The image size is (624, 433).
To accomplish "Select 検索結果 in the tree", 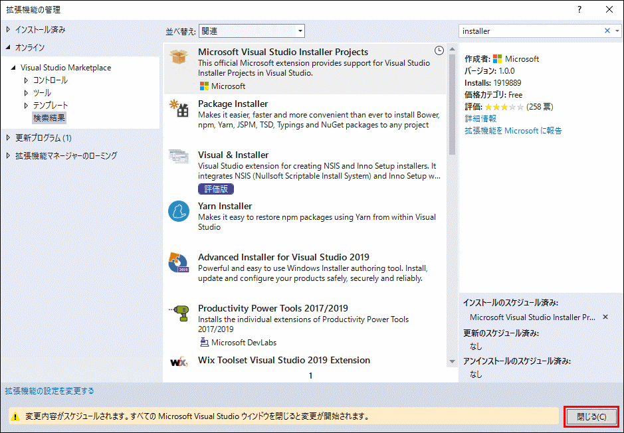I will (x=49, y=118).
